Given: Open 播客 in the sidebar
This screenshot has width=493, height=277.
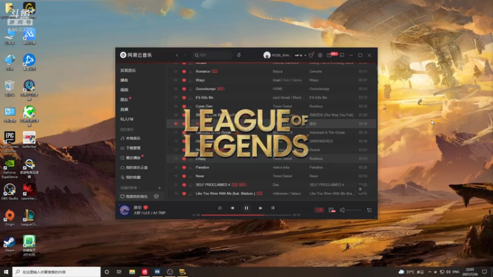Looking at the screenshot, I should (124, 80).
